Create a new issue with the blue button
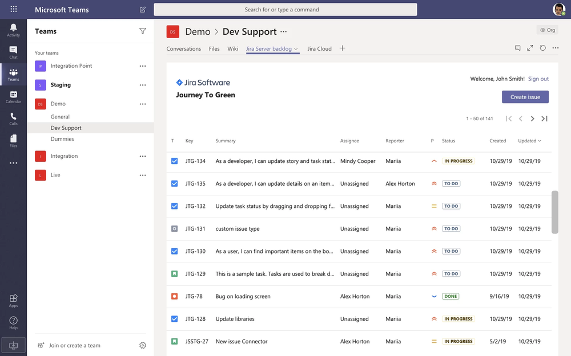 coord(525,97)
